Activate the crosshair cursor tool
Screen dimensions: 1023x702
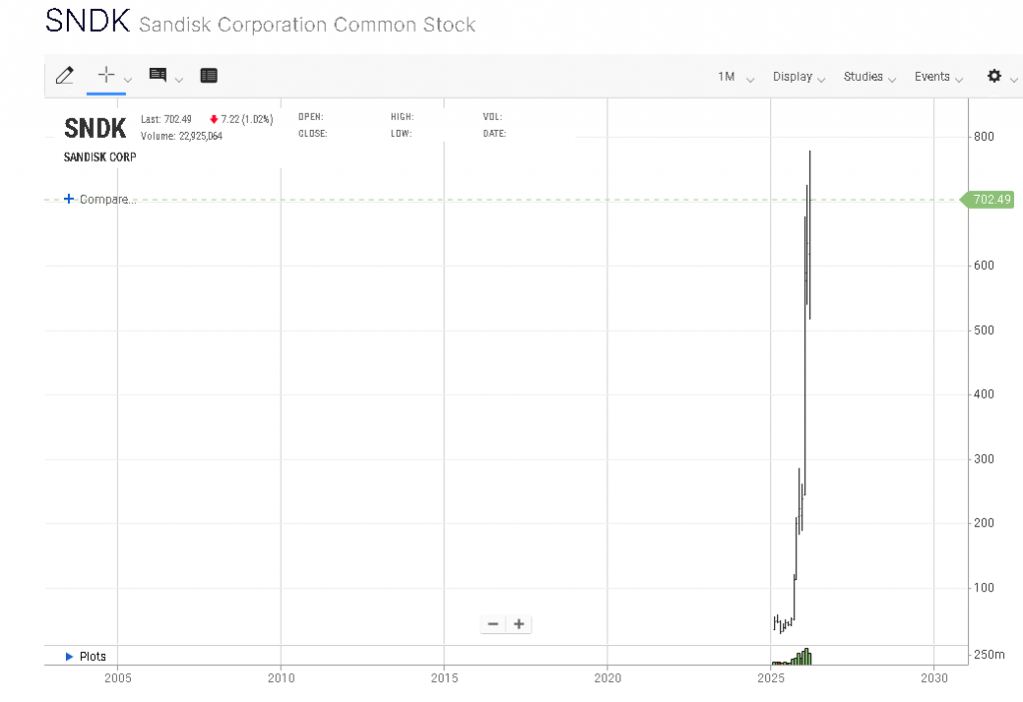point(106,76)
